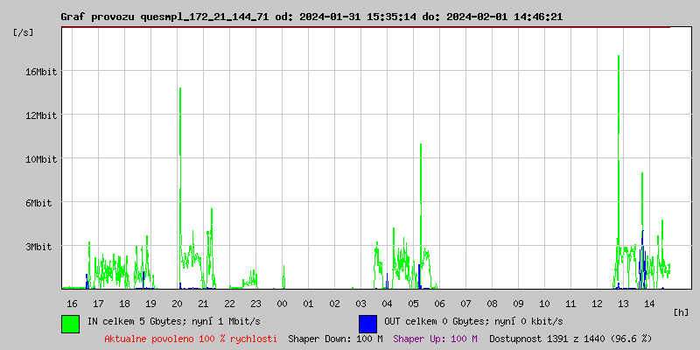Viewport: 700px width, 350px height.
Task: Click the hour 00 x-axis marker
Action: (282, 304)
